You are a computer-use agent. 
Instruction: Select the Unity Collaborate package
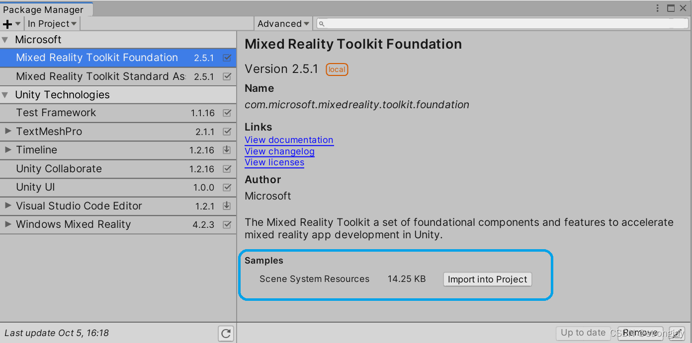[118, 169]
